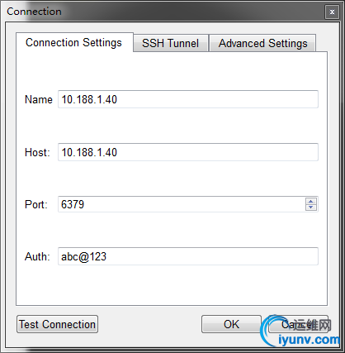Switch to the SSH Tunnel tab
345x353 pixels.
171,43
